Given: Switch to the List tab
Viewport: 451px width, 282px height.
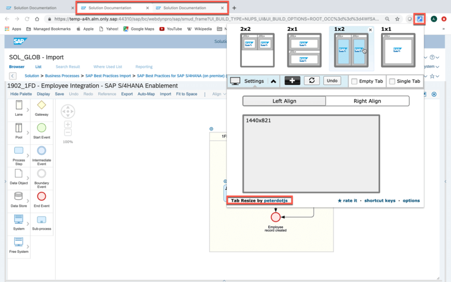Looking at the screenshot, I should 38,67.
